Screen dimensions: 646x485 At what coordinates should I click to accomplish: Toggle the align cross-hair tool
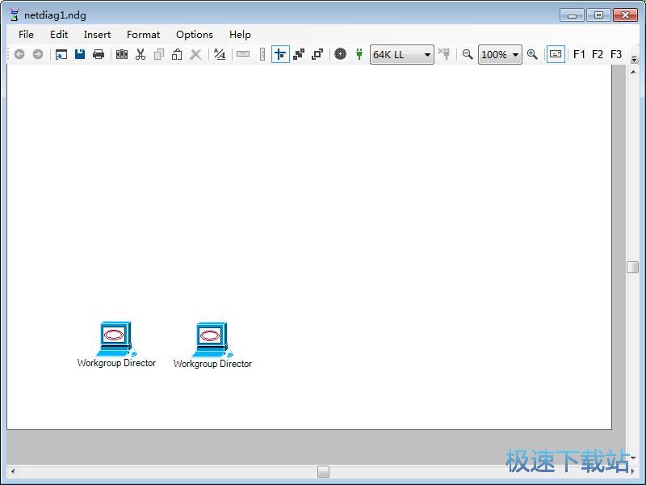[280, 54]
